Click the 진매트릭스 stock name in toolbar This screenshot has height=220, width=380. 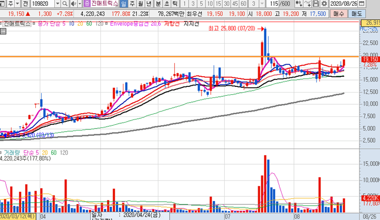coord(104,3)
